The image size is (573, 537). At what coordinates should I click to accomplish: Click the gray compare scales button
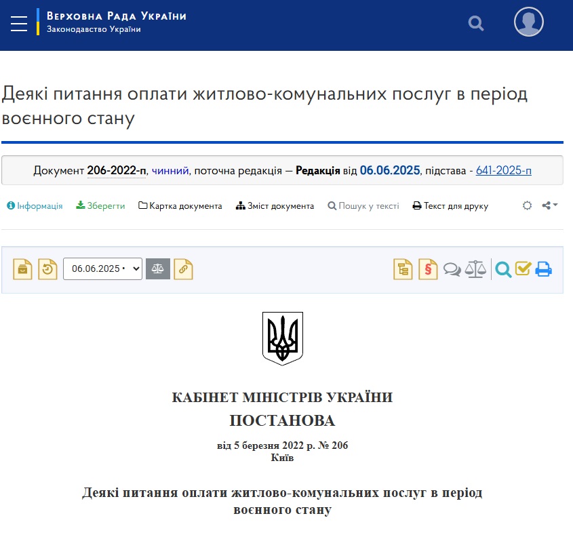point(158,269)
